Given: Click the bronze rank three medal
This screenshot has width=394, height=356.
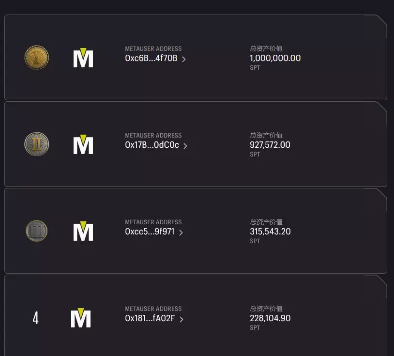Looking at the screenshot, I should tap(37, 231).
